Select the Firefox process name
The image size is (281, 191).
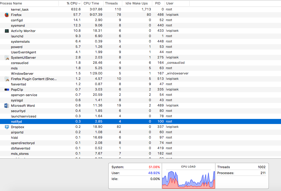16,15
